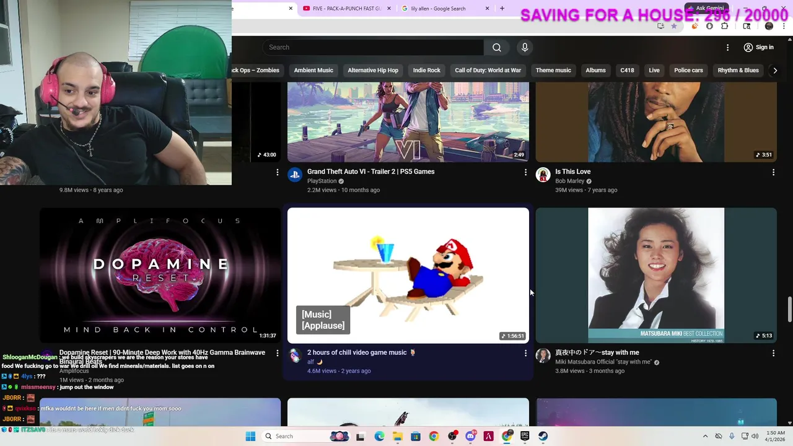This screenshot has height=446, width=793.
Task: Open Chrome profile avatar
Action: 769,26
